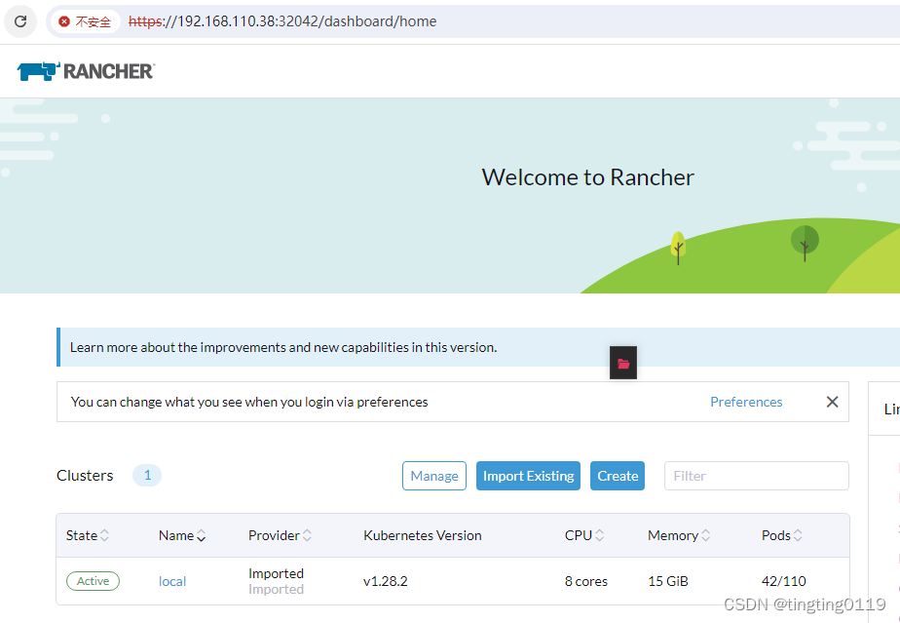900x623 pixels.
Task: Expand the Name column sort chevron
Action: [x=201, y=534]
